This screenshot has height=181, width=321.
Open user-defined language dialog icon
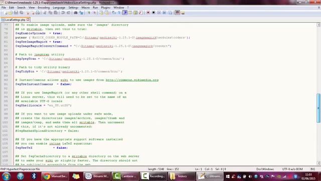pyautogui.click(x=130, y=13)
